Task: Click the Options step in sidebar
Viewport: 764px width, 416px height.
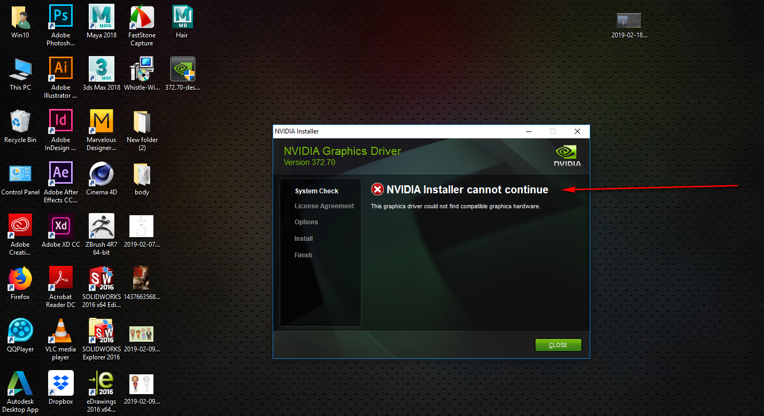Action: click(x=306, y=222)
